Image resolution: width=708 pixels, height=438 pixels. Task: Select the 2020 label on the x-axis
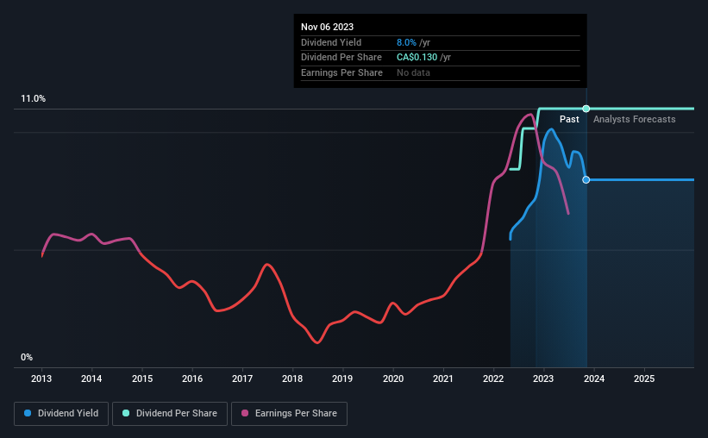coord(393,379)
